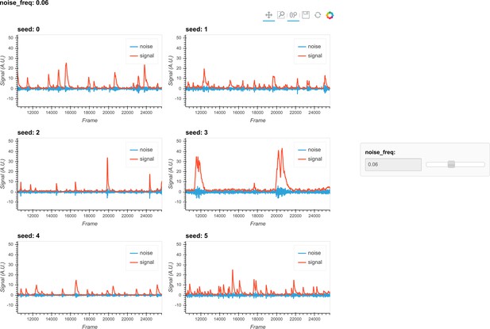Click the 'seed: 4' plot title
The image size is (490, 329).
(x=29, y=235)
